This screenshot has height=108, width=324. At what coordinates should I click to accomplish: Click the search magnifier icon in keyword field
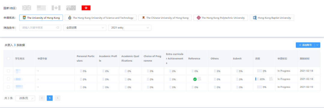[x=58, y=28]
